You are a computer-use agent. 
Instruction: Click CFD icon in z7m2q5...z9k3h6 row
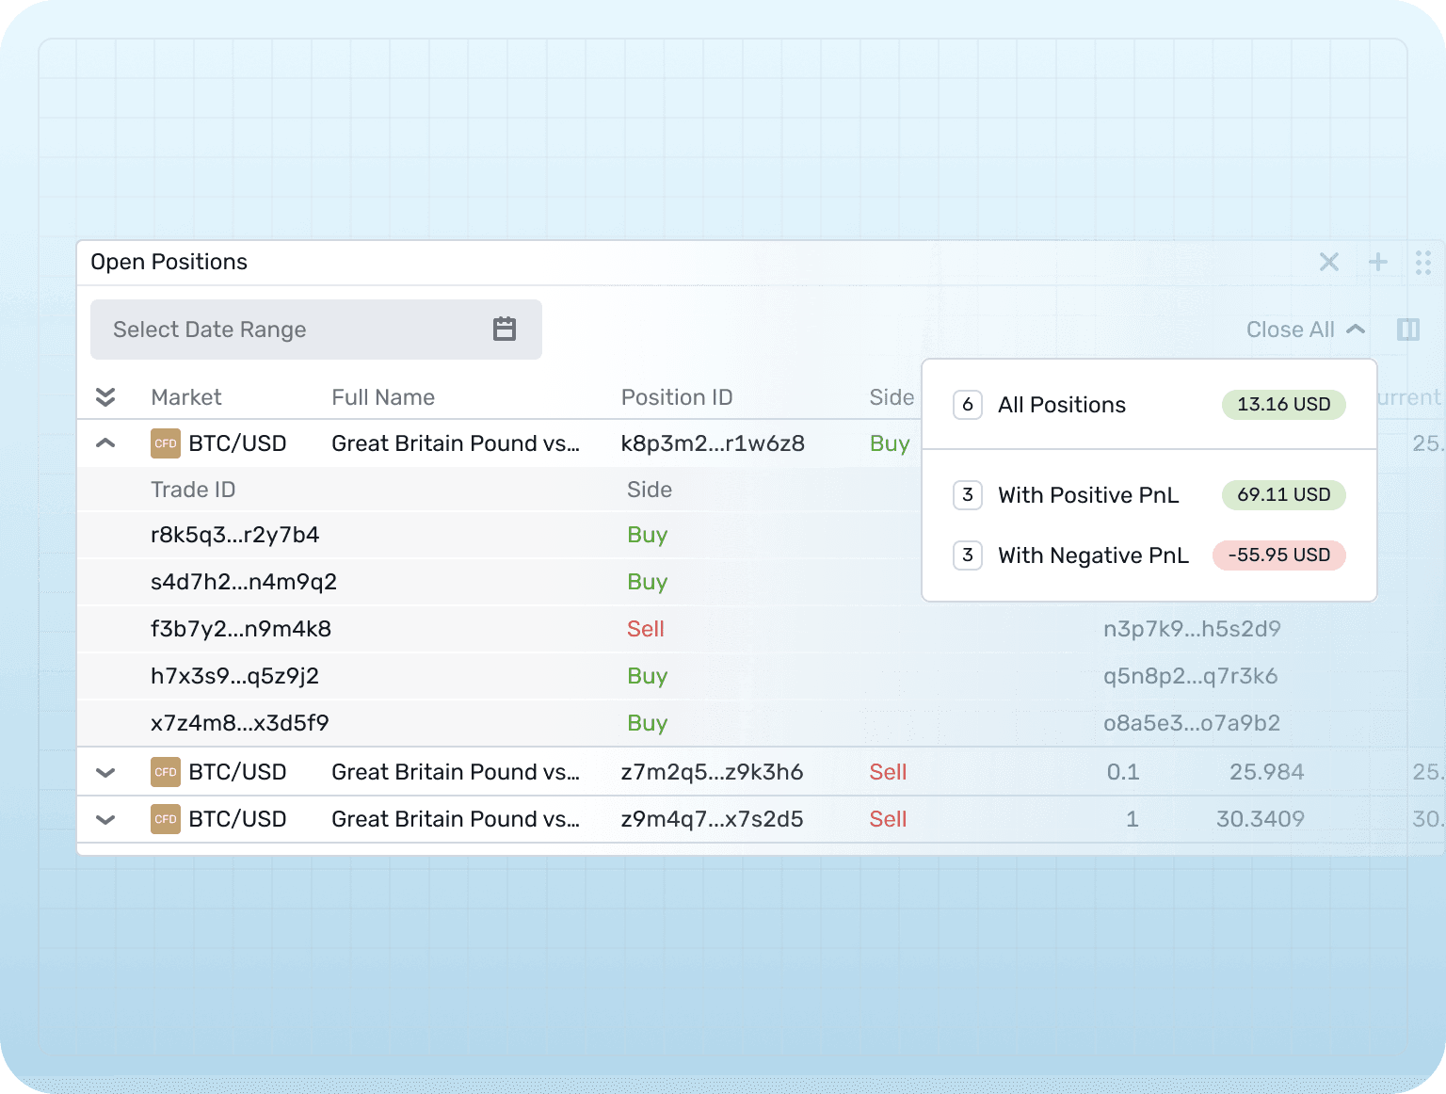pos(166,772)
